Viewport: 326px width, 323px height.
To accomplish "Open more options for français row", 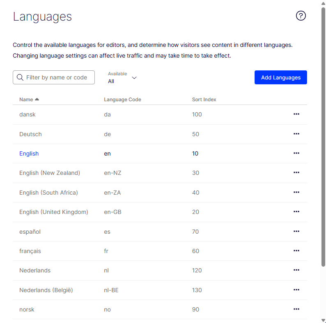I will click(x=296, y=251).
